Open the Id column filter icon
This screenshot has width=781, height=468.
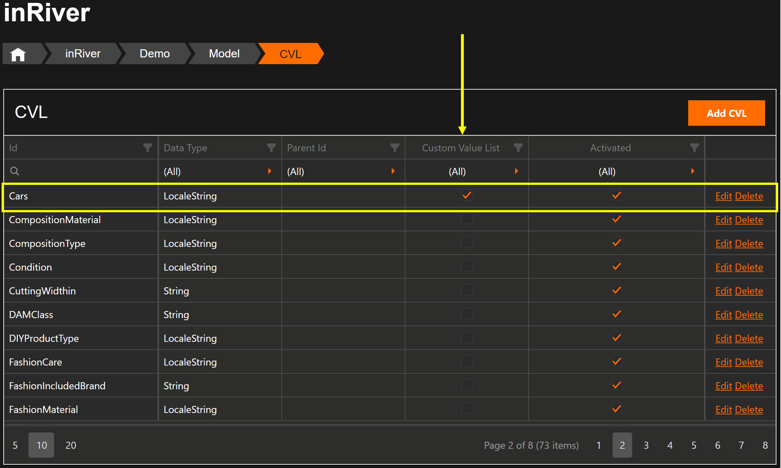pyautogui.click(x=148, y=148)
